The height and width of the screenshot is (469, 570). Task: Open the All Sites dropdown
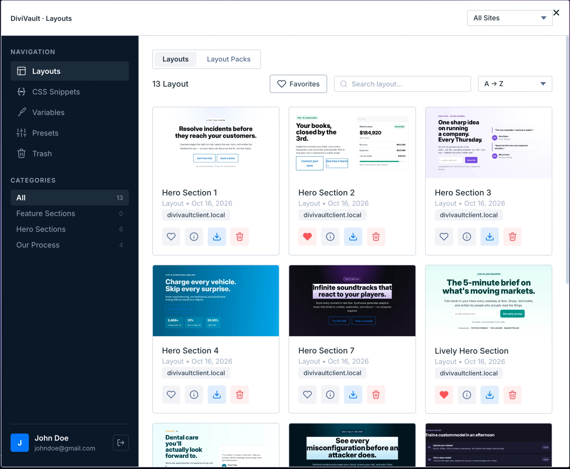pyautogui.click(x=510, y=18)
